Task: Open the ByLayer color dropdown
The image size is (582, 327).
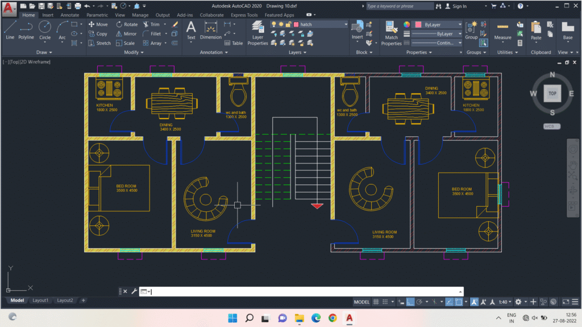Action: click(x=460, y=24)
